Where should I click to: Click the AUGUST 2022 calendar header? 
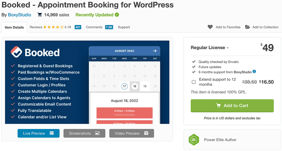(x=124, y=51)
